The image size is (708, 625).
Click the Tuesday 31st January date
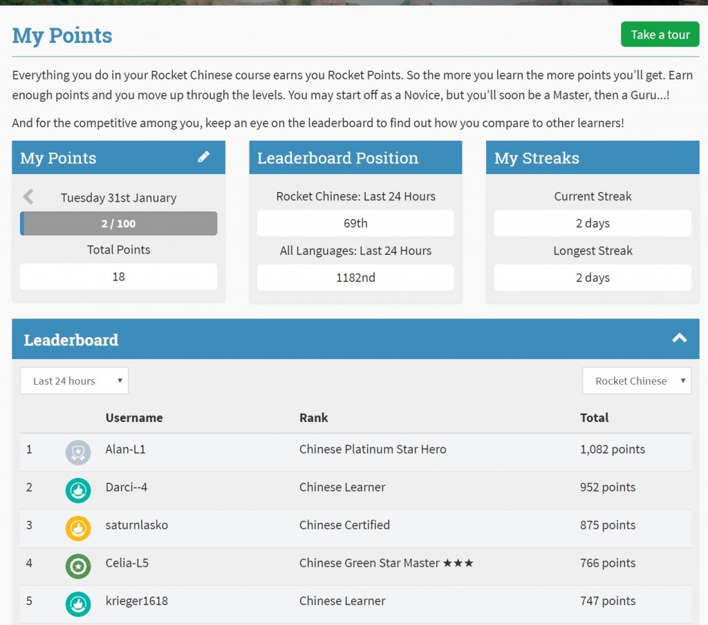click(119, 198)
